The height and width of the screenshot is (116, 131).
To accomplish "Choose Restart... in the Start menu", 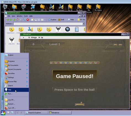I will [x=17, y=104].
